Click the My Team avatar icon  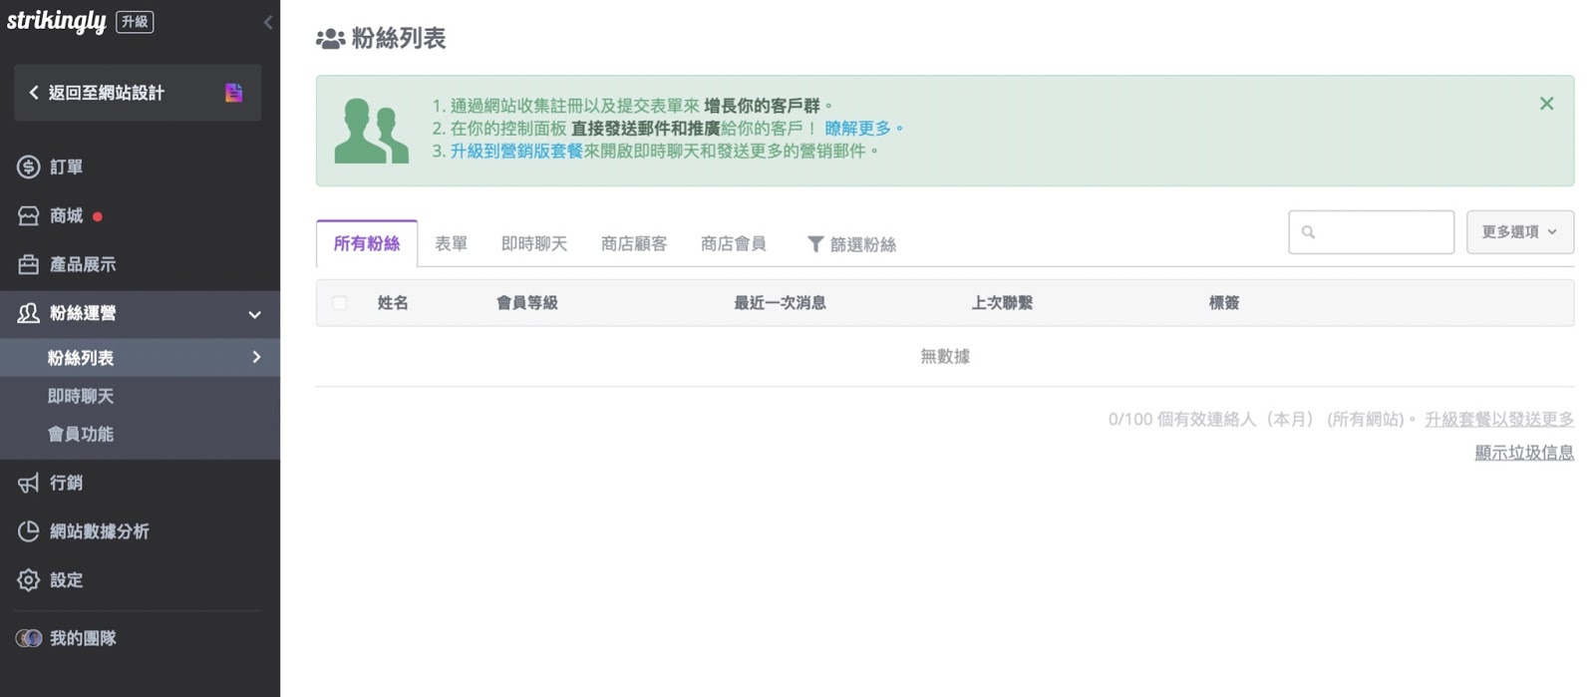[29, 638]
